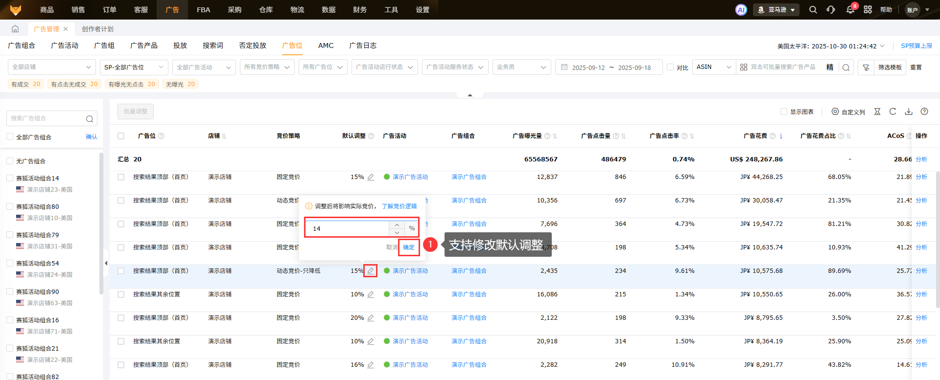This screenshot has height=380, width=940.
Task: Open the SP预算上限 link
Action: pyautogui.click(x=916, y=46)
